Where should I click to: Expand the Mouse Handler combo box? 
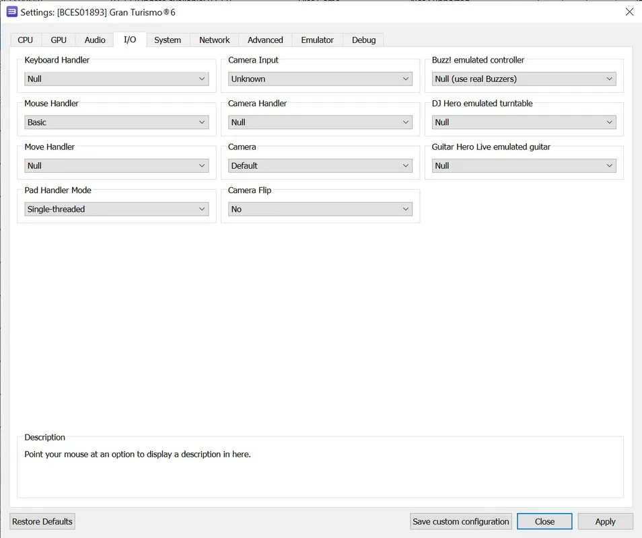point(116,122)
